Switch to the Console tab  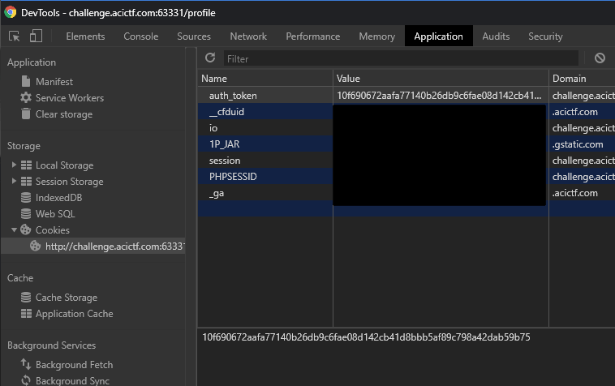point(141,36)
